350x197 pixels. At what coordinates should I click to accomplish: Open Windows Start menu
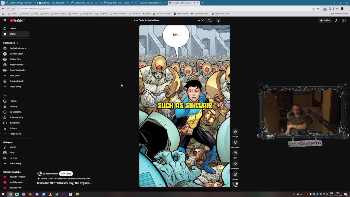tap(3, 194)
